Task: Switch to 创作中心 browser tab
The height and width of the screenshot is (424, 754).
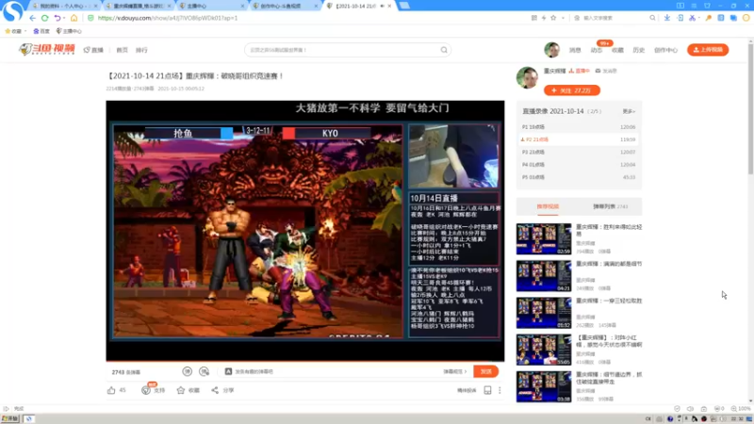Action: tap(285, 6)
